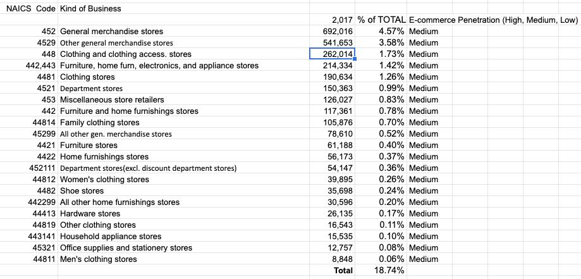The image size is (581, 279).
Task: Click the Kind of Business header
Action: [x=183, y=8]
